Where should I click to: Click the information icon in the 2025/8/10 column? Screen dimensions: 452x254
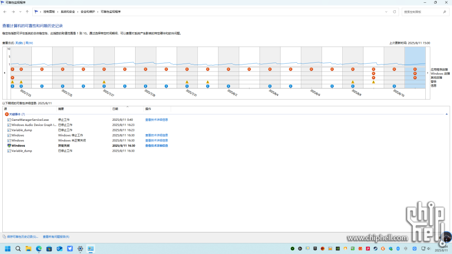pos(394,86)
